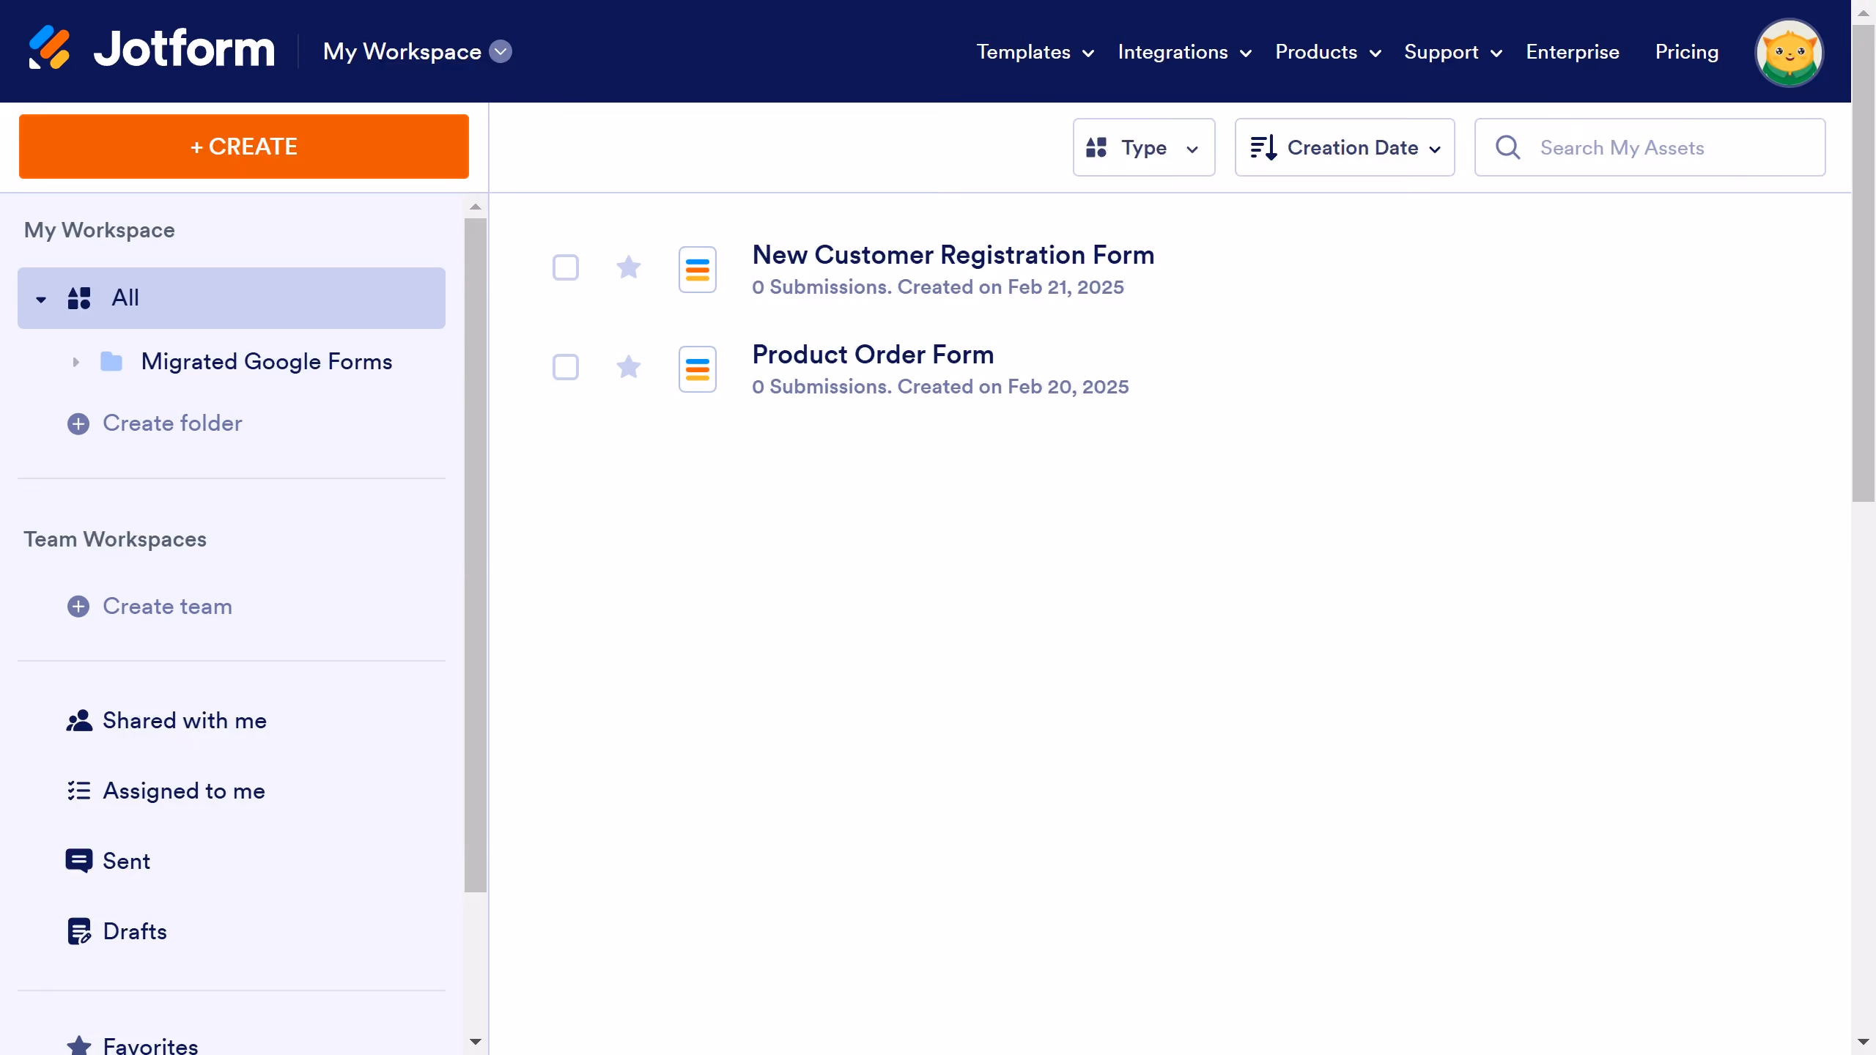
Task: Select the New Customer Registration Form checkbox
Action: (x=565, y=267)
